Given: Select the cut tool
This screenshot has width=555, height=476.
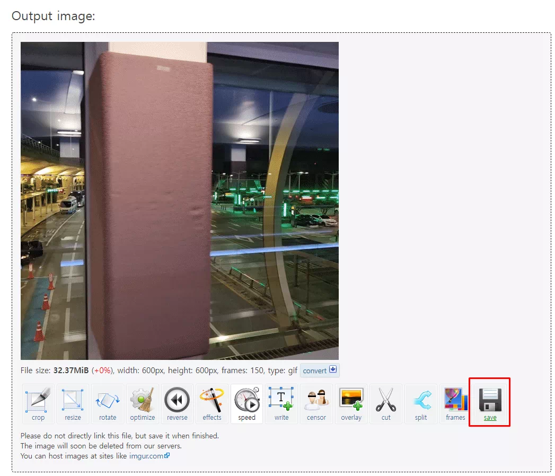Looking at the screenshot, I should point(386,404).
